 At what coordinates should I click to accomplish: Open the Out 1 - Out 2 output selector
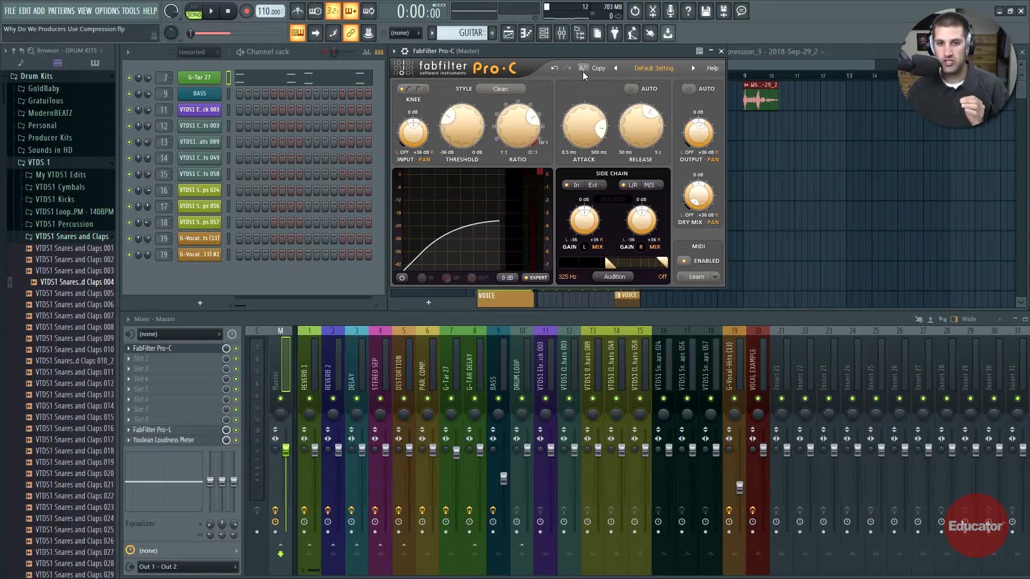(182, 567)
